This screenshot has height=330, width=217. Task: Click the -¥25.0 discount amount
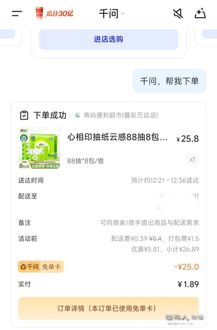187,267
